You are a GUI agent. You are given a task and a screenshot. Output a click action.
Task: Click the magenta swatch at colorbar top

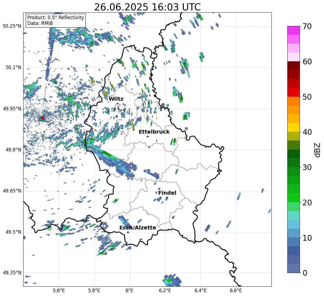293,30
